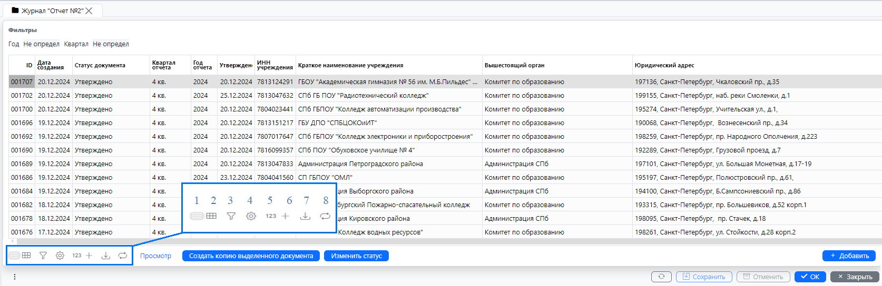Toggle the list view mode switch
The width and height of the screenshot is (882, 286).
14,256
